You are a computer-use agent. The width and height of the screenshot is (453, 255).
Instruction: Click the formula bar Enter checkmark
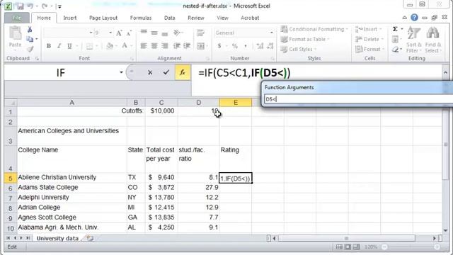point(166,72)
